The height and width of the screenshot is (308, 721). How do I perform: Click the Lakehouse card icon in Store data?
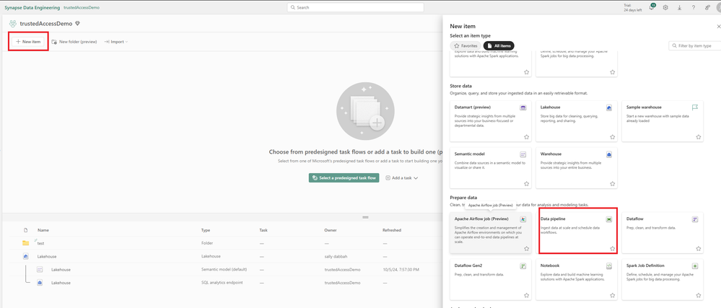pyautogui.click(x=609, y=107)
